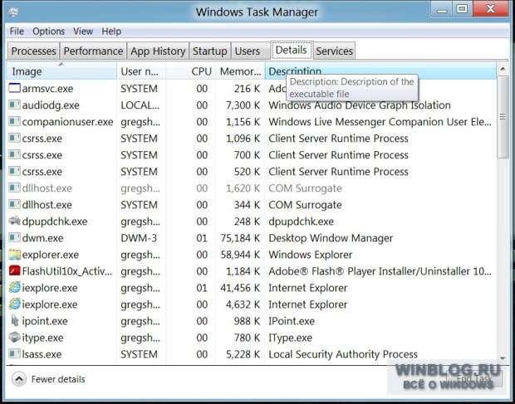Image resolution: width=515 pixels, height=404 pixels.
Task: Click icon of csrss.exe using 520 K
Action: pos(14,171)
